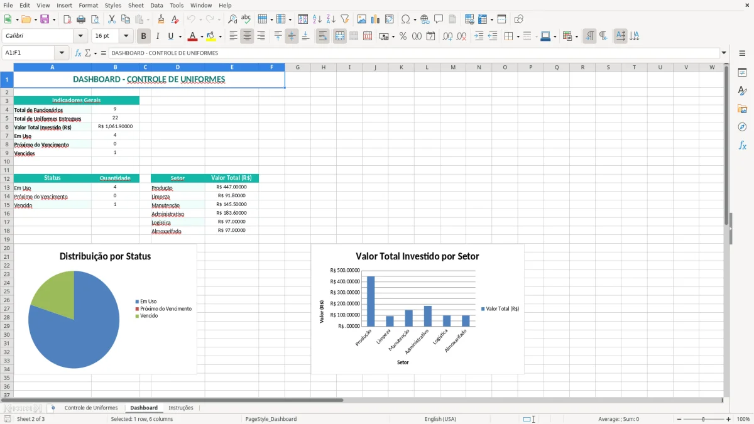The image size is (754, 424).
Task: Insert comment icon
Action: (x=439, y=19)
